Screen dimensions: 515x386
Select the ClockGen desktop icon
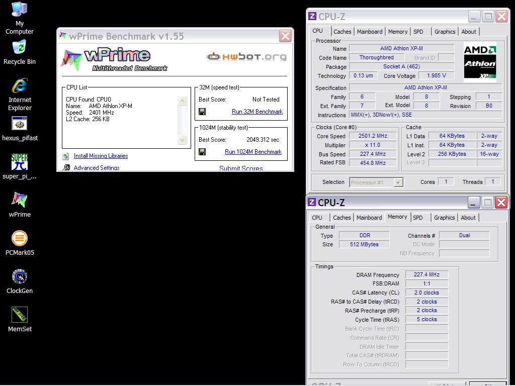(20, 281)
